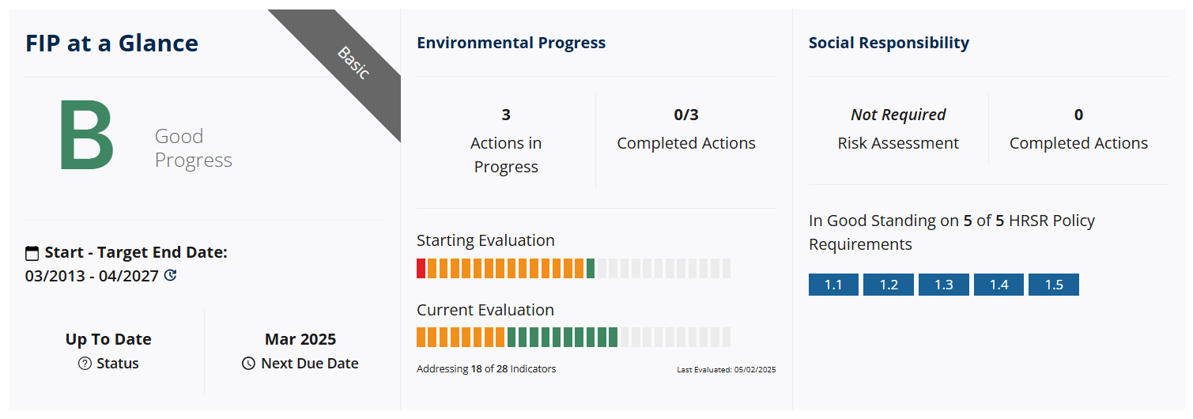The height and width of the screenshot is (419, 1193).
Task: Click the large green B rating letter
Action: click(87, 138)
